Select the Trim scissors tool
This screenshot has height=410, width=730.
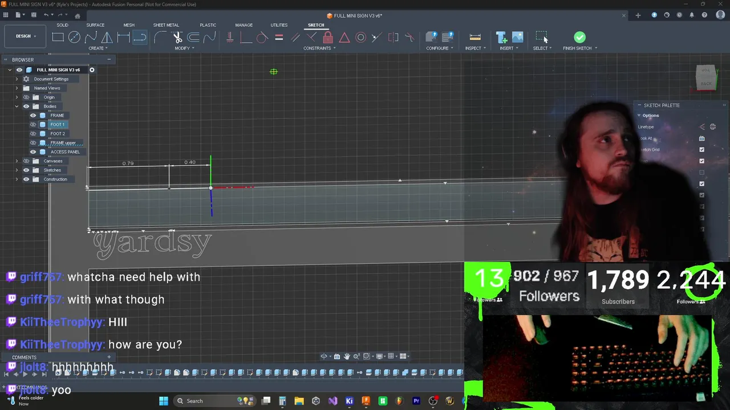pos(177,38)
